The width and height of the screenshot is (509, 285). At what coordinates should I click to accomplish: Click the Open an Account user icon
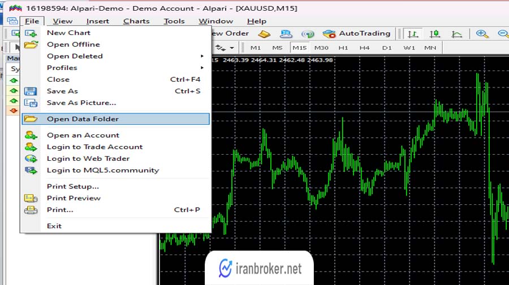point(31,135)
